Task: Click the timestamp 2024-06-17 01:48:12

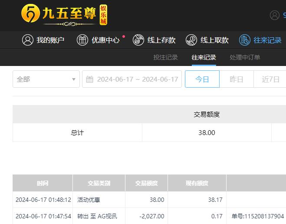Action: pos(43,200)
